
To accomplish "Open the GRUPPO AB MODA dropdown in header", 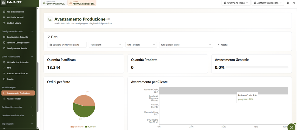I will (x=236, y=3).
